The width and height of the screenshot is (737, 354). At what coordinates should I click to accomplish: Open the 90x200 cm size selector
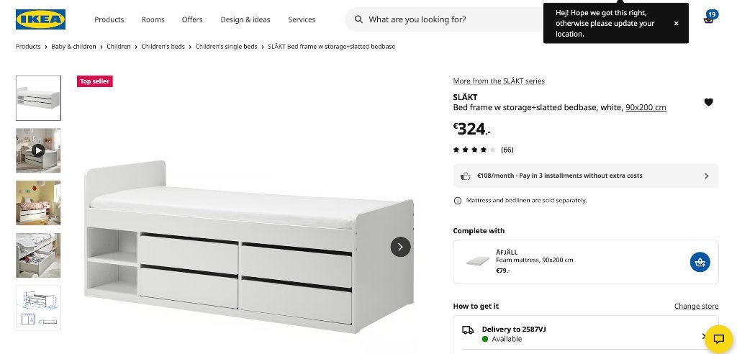[x=646, y=107]
